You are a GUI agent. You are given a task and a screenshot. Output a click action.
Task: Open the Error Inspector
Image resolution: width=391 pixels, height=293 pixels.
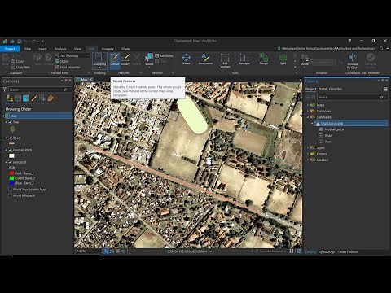[x=68, y=67]
